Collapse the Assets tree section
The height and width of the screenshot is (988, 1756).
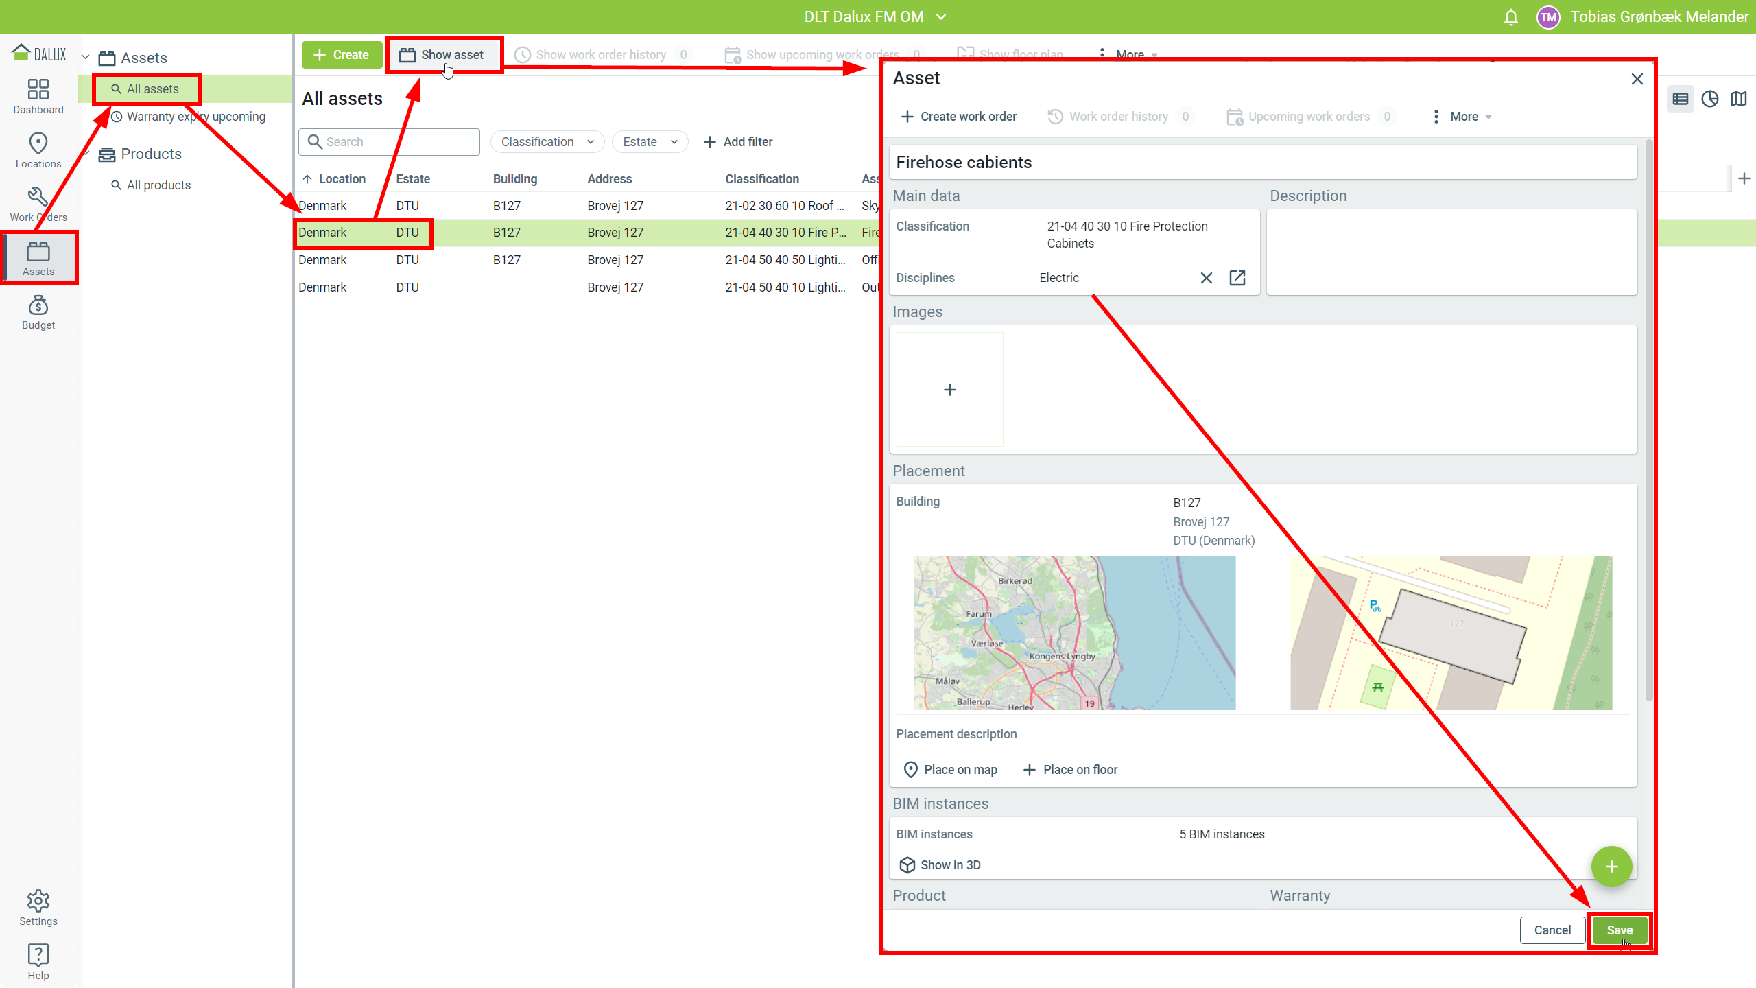[86, 58]
